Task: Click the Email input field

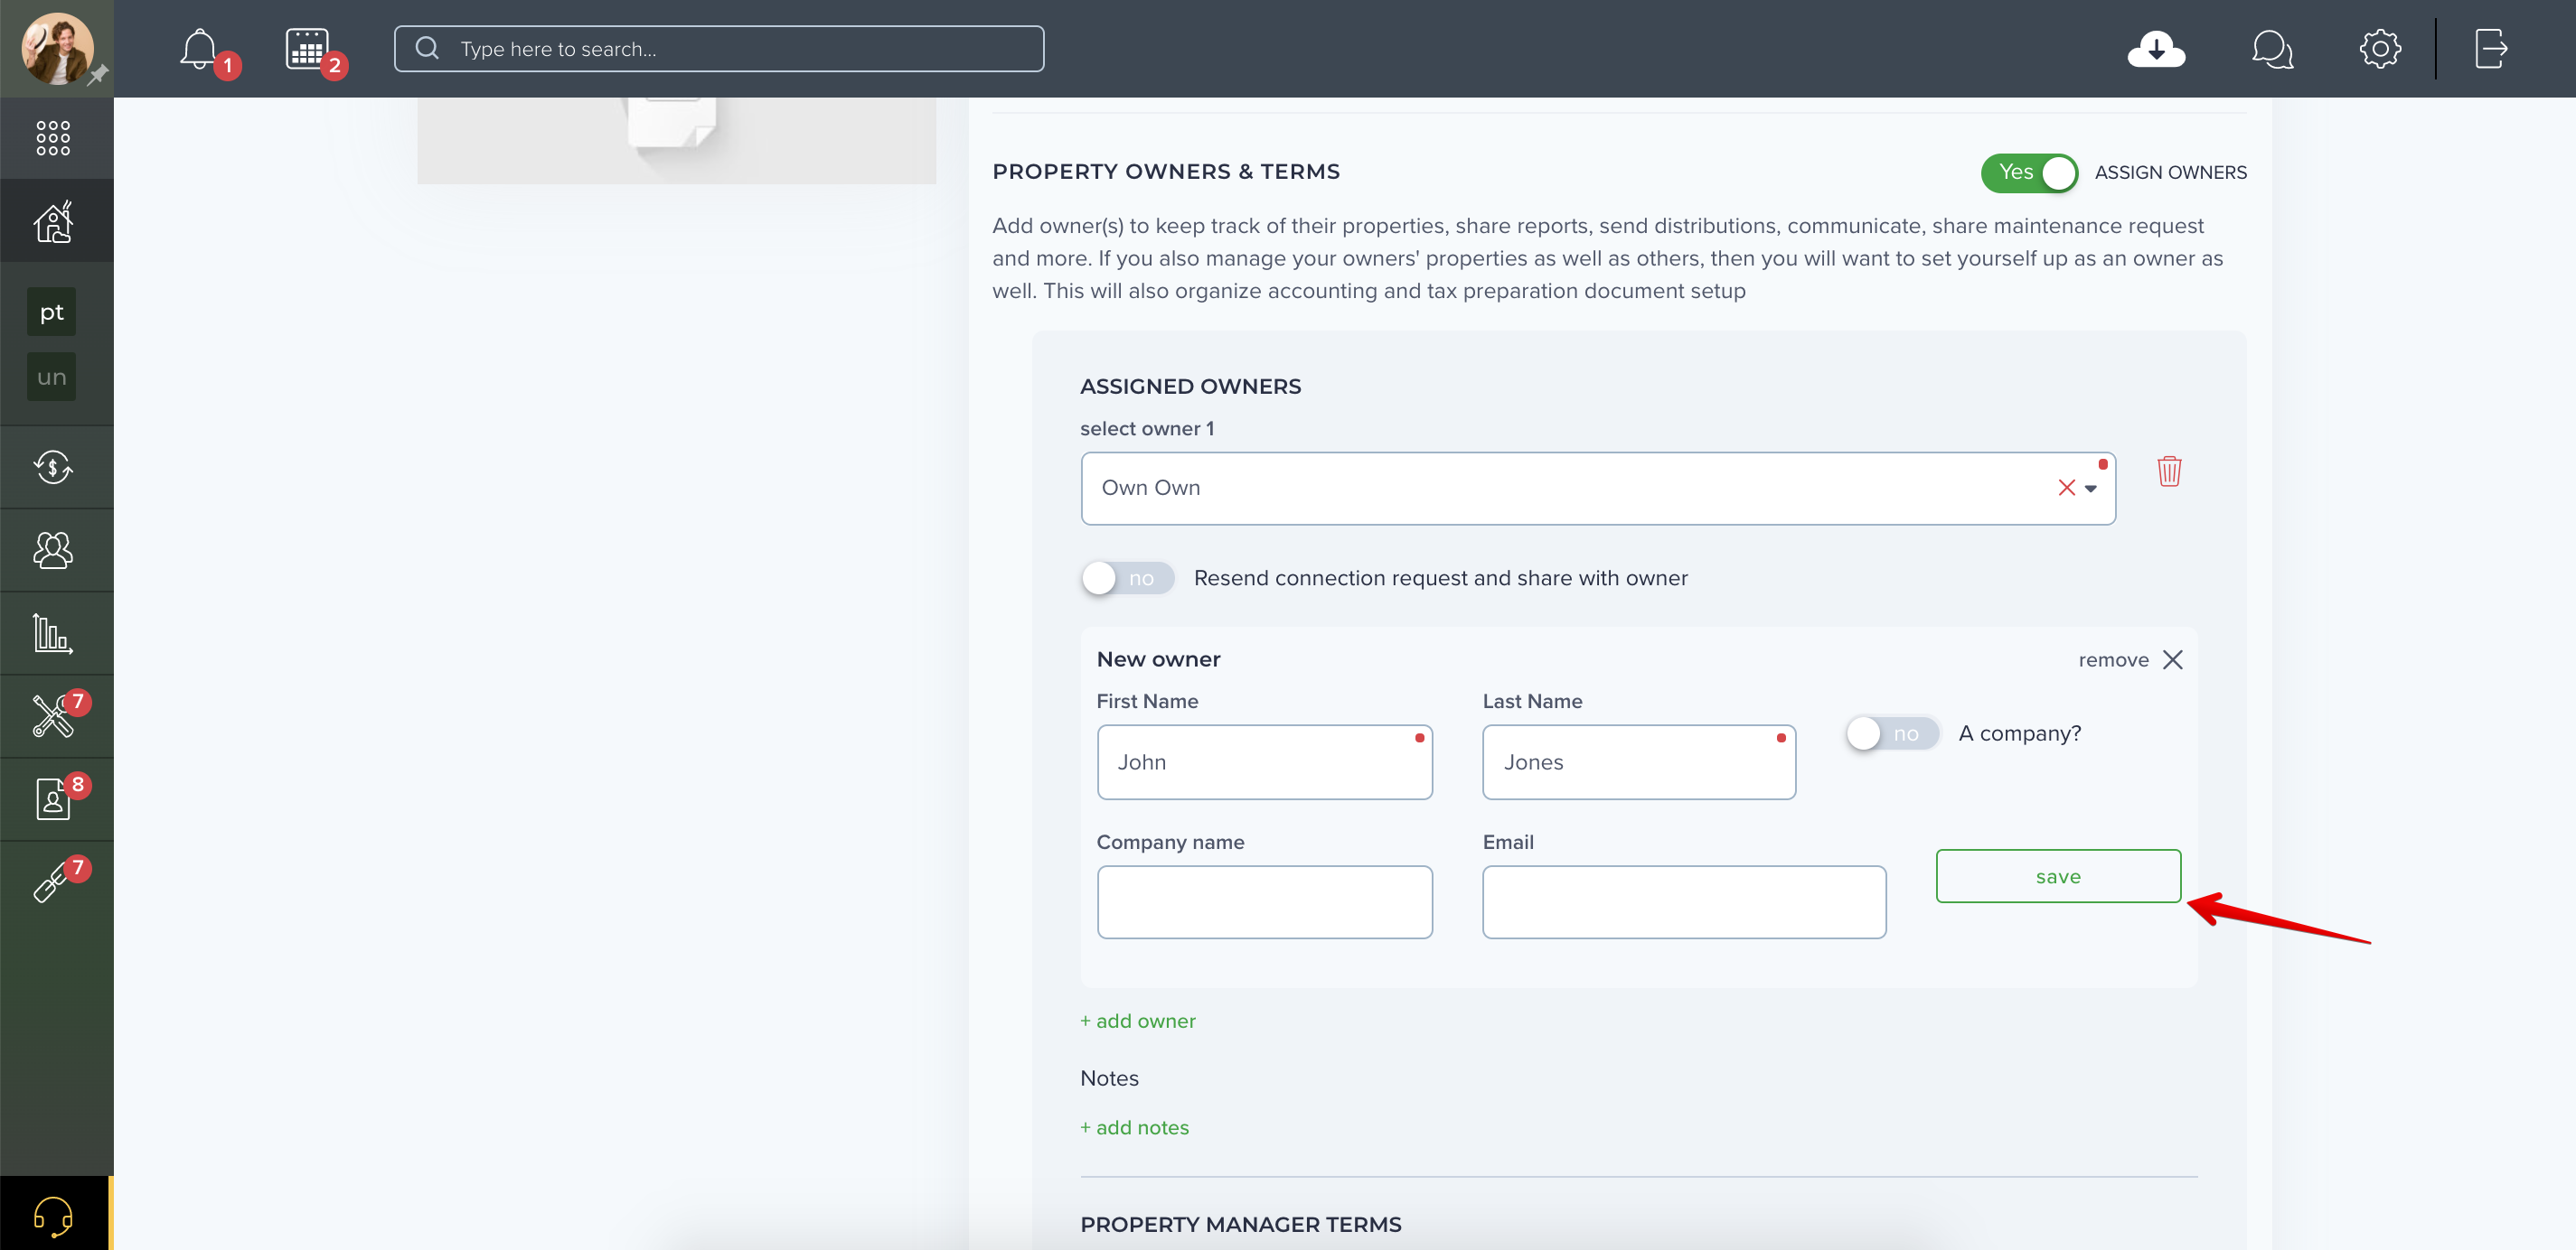Action: click(1684, 902)
